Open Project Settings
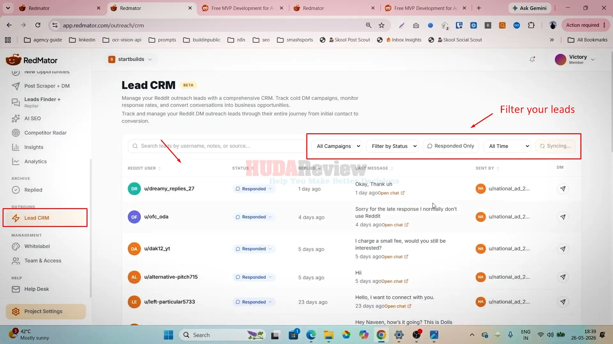The width and height of the screenshot is (613, 344). click(x=46, y=311)
